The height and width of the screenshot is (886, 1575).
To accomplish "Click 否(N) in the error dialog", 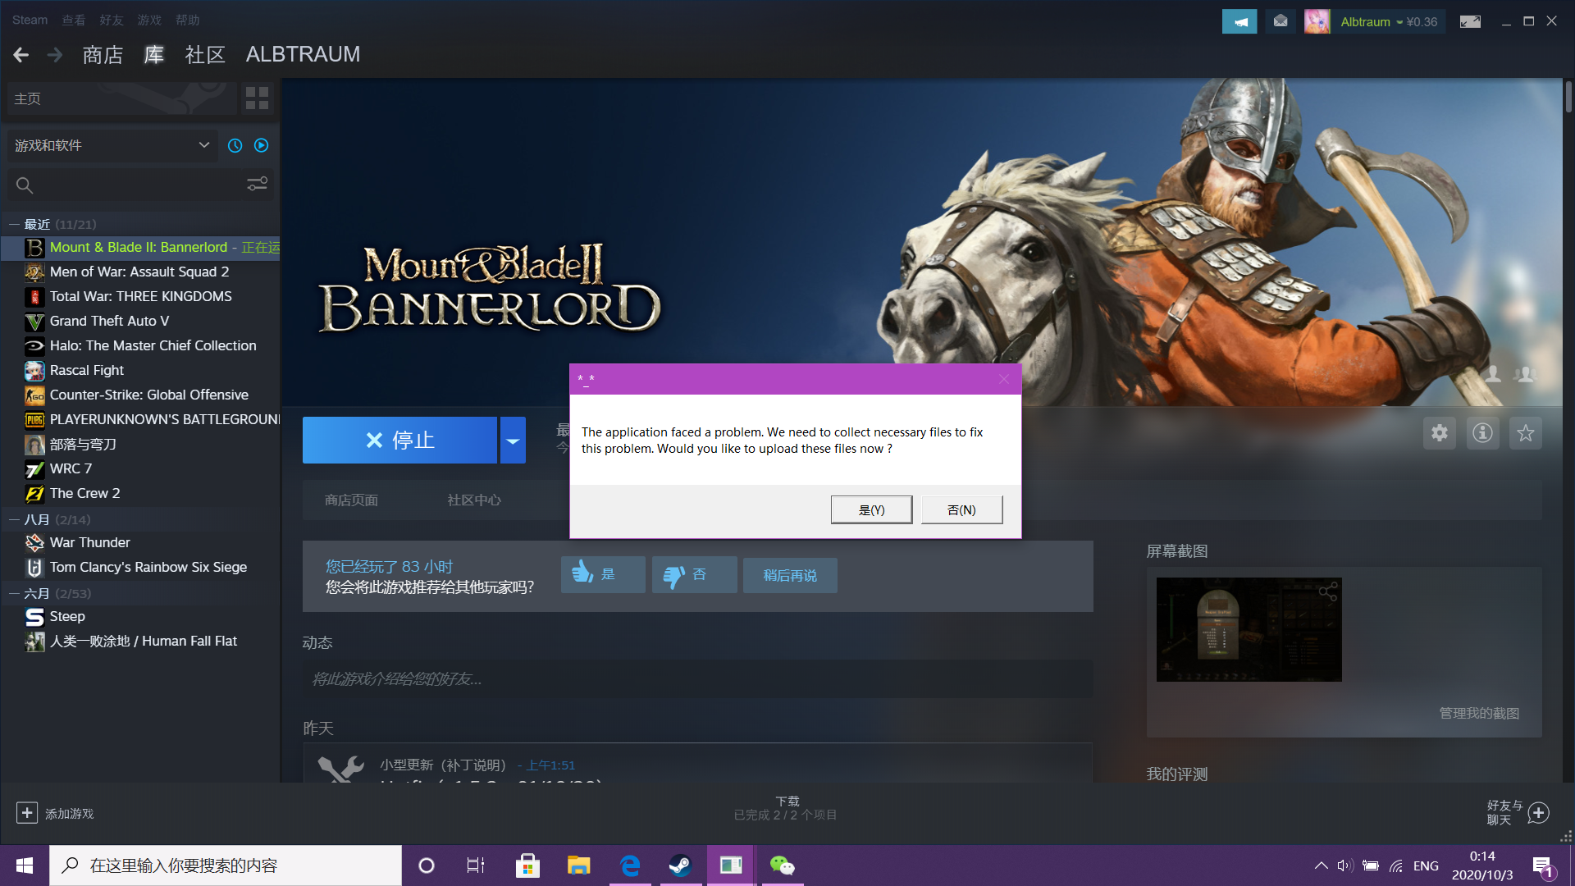I will 961,509.
